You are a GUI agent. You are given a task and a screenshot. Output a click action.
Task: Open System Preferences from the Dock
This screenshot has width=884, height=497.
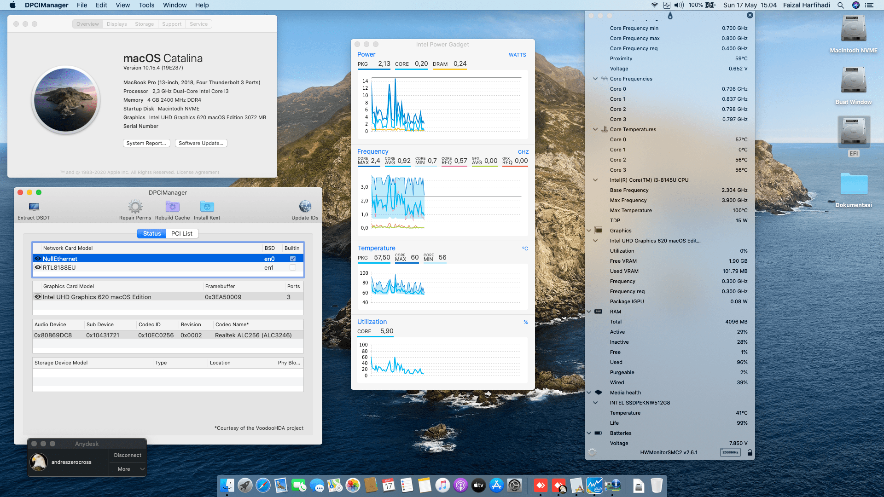[x=514, y=485]
